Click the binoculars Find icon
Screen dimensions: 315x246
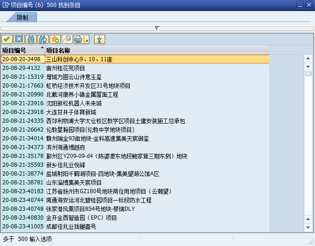point(31,39)
